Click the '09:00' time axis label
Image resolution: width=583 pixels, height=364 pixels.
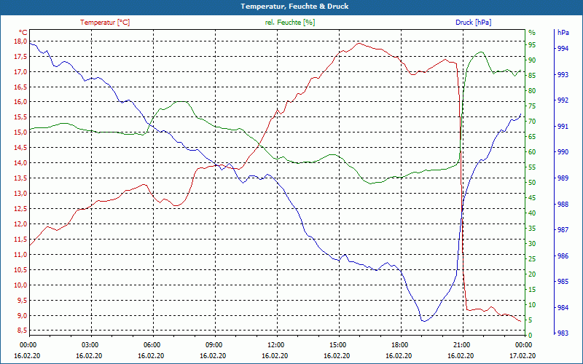(214, 344)
